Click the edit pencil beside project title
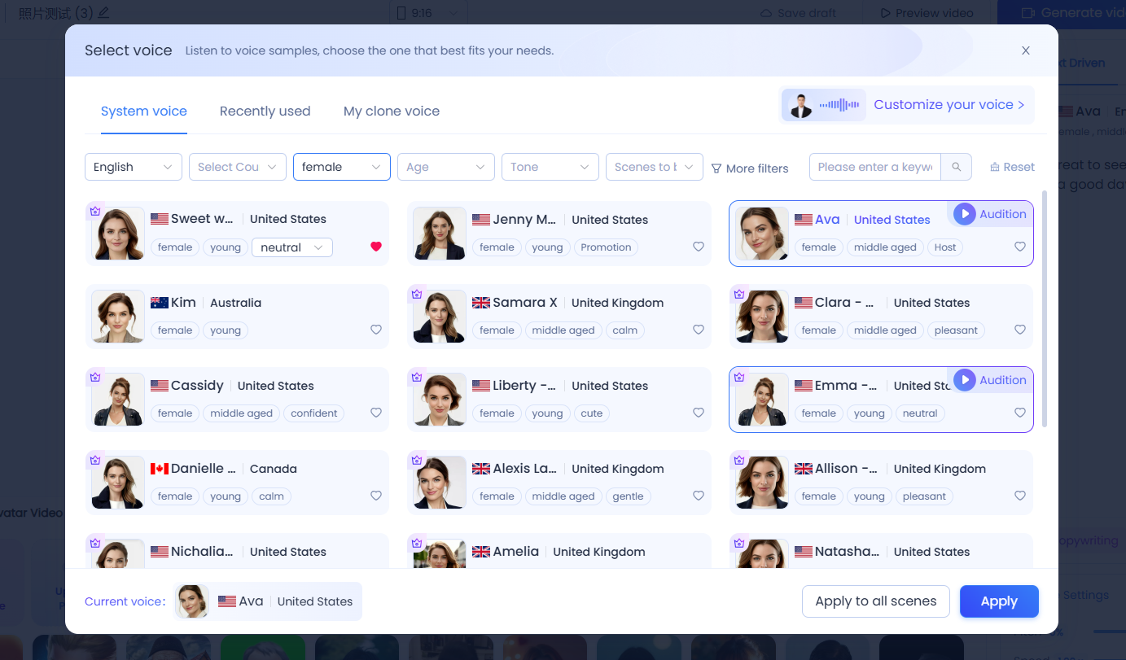This screenshot has height=660, width=1126. tap(103, 13)
